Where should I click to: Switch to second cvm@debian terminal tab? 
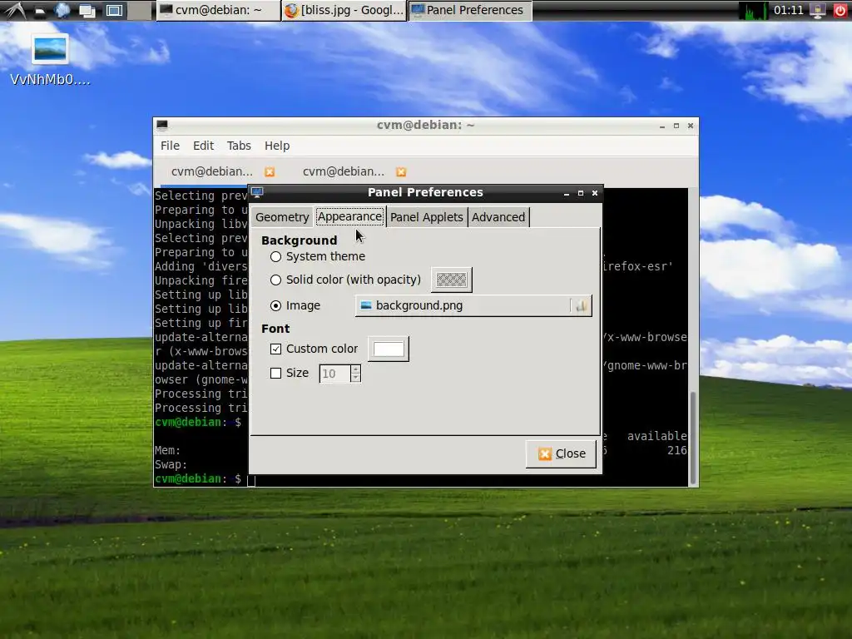[x=344, y=171]
